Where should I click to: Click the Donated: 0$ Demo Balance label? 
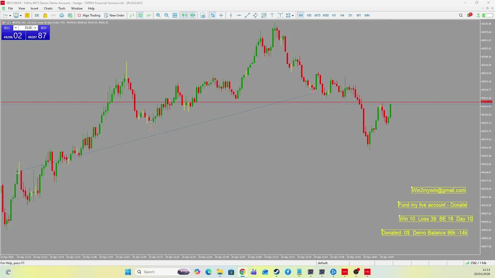[424, 232]
